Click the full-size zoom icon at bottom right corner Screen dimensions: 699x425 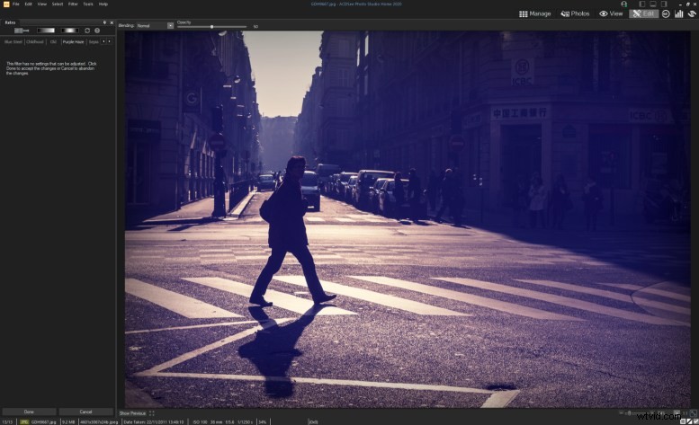coord(694,413)
